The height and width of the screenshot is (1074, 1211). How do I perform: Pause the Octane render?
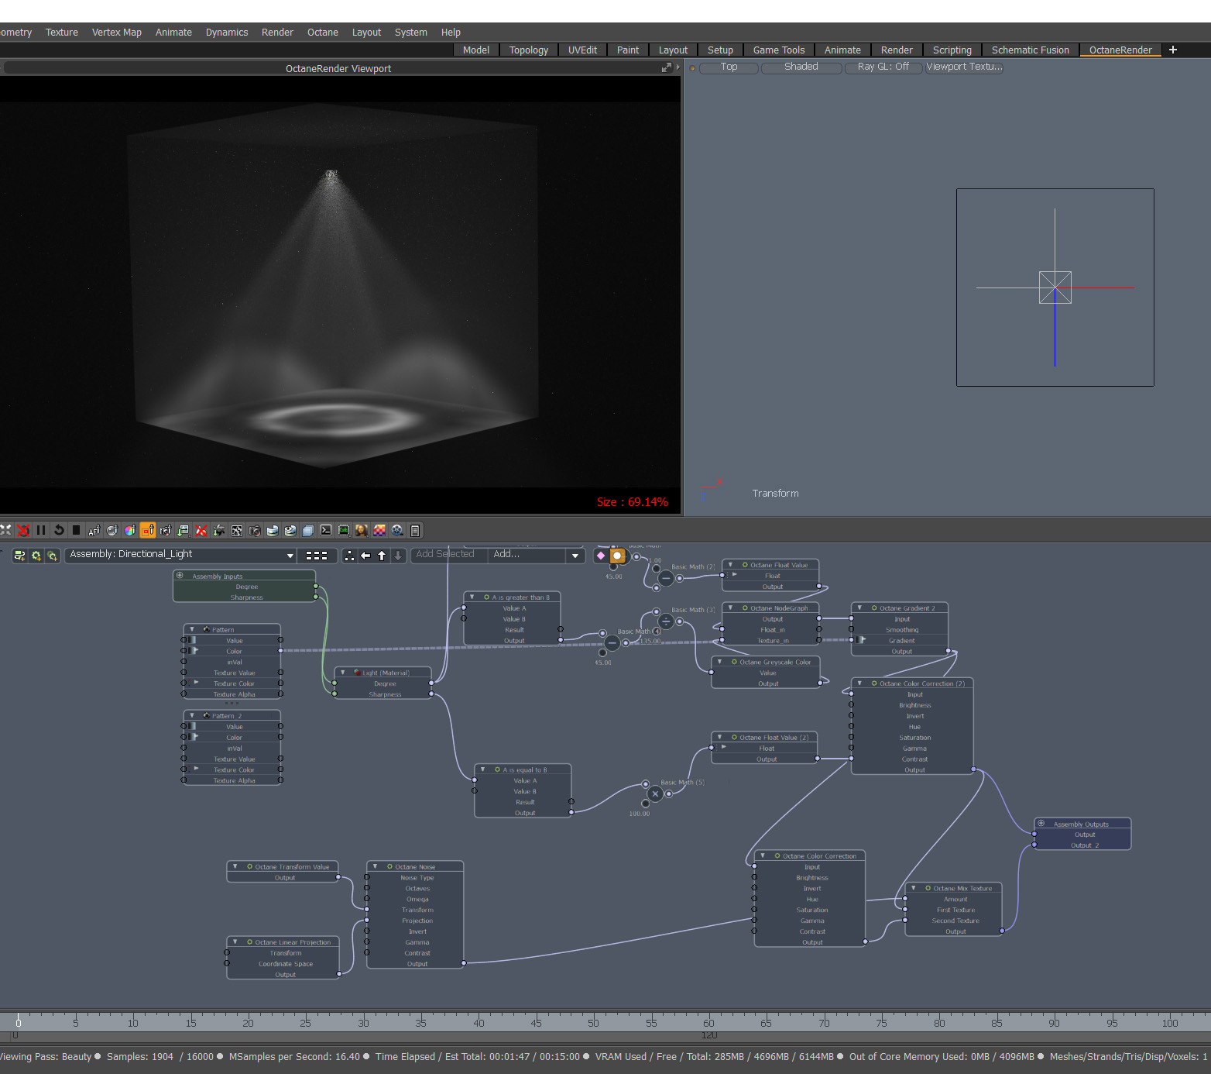click(41, 531)
